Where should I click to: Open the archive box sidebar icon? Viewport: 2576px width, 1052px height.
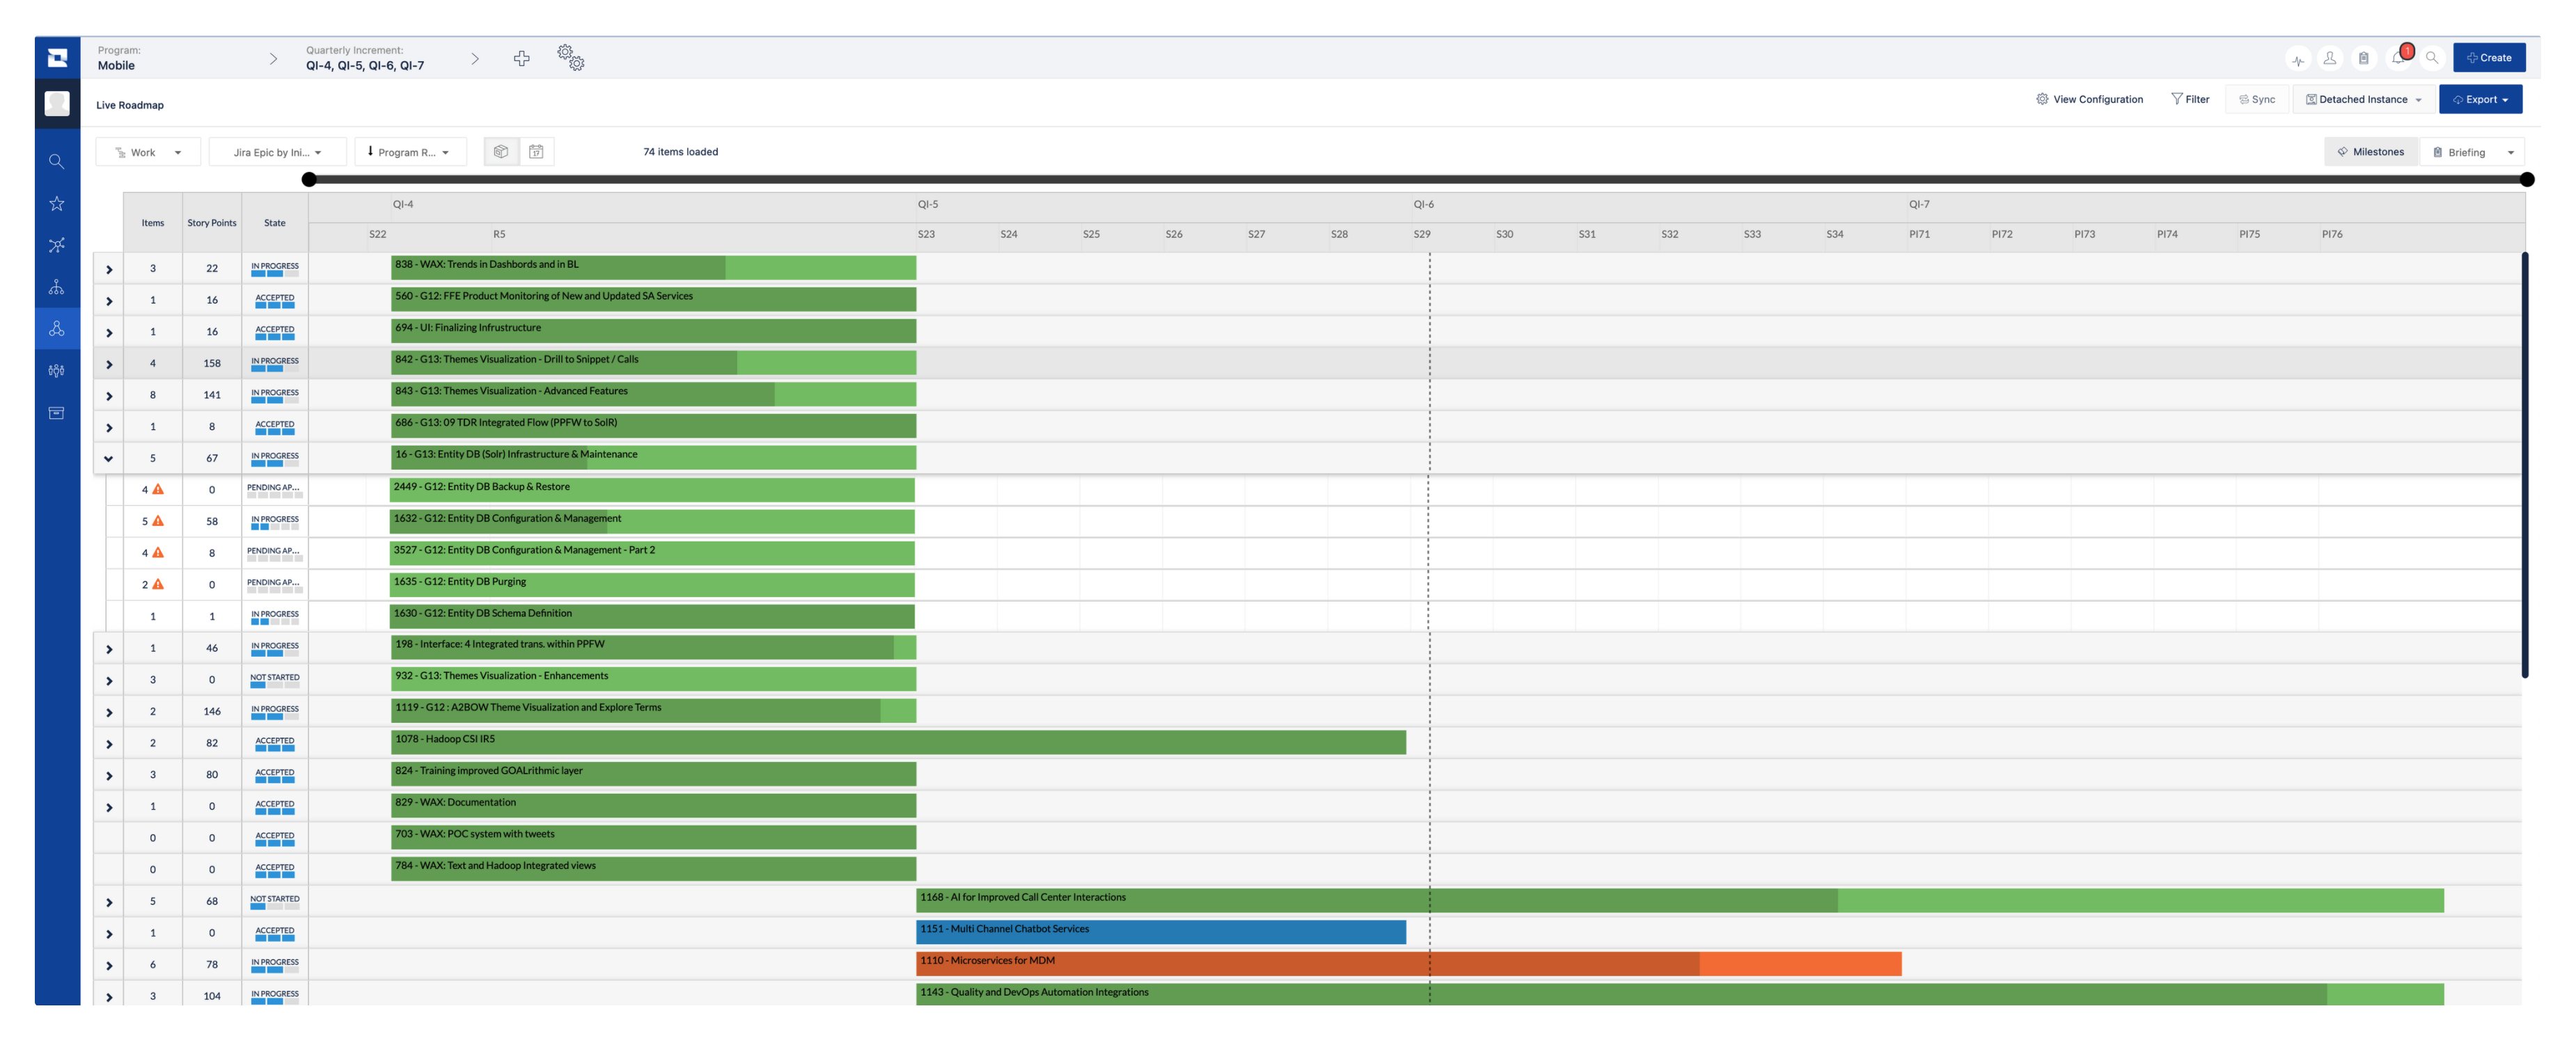tap(57, 413)
